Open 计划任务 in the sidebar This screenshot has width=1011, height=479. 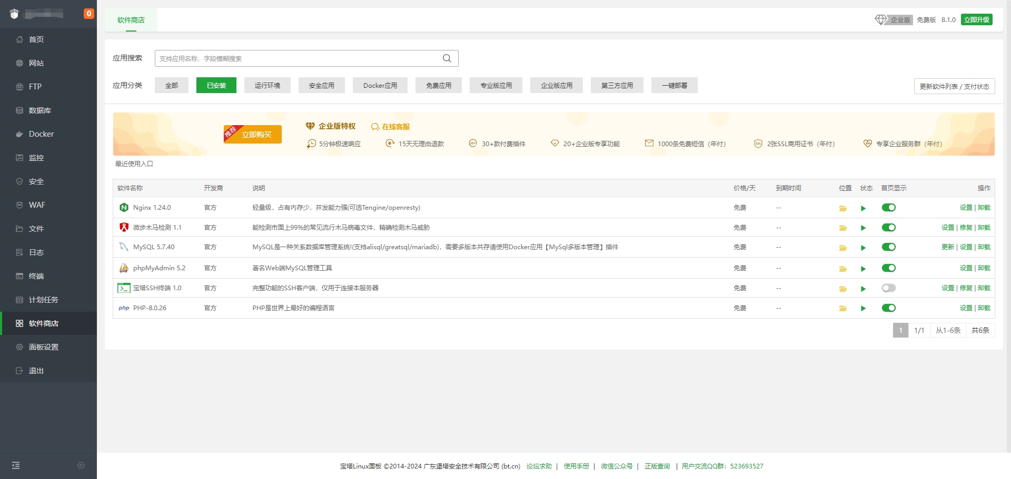[48, 300]
